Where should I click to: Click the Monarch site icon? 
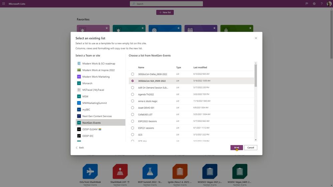(79, 83)
